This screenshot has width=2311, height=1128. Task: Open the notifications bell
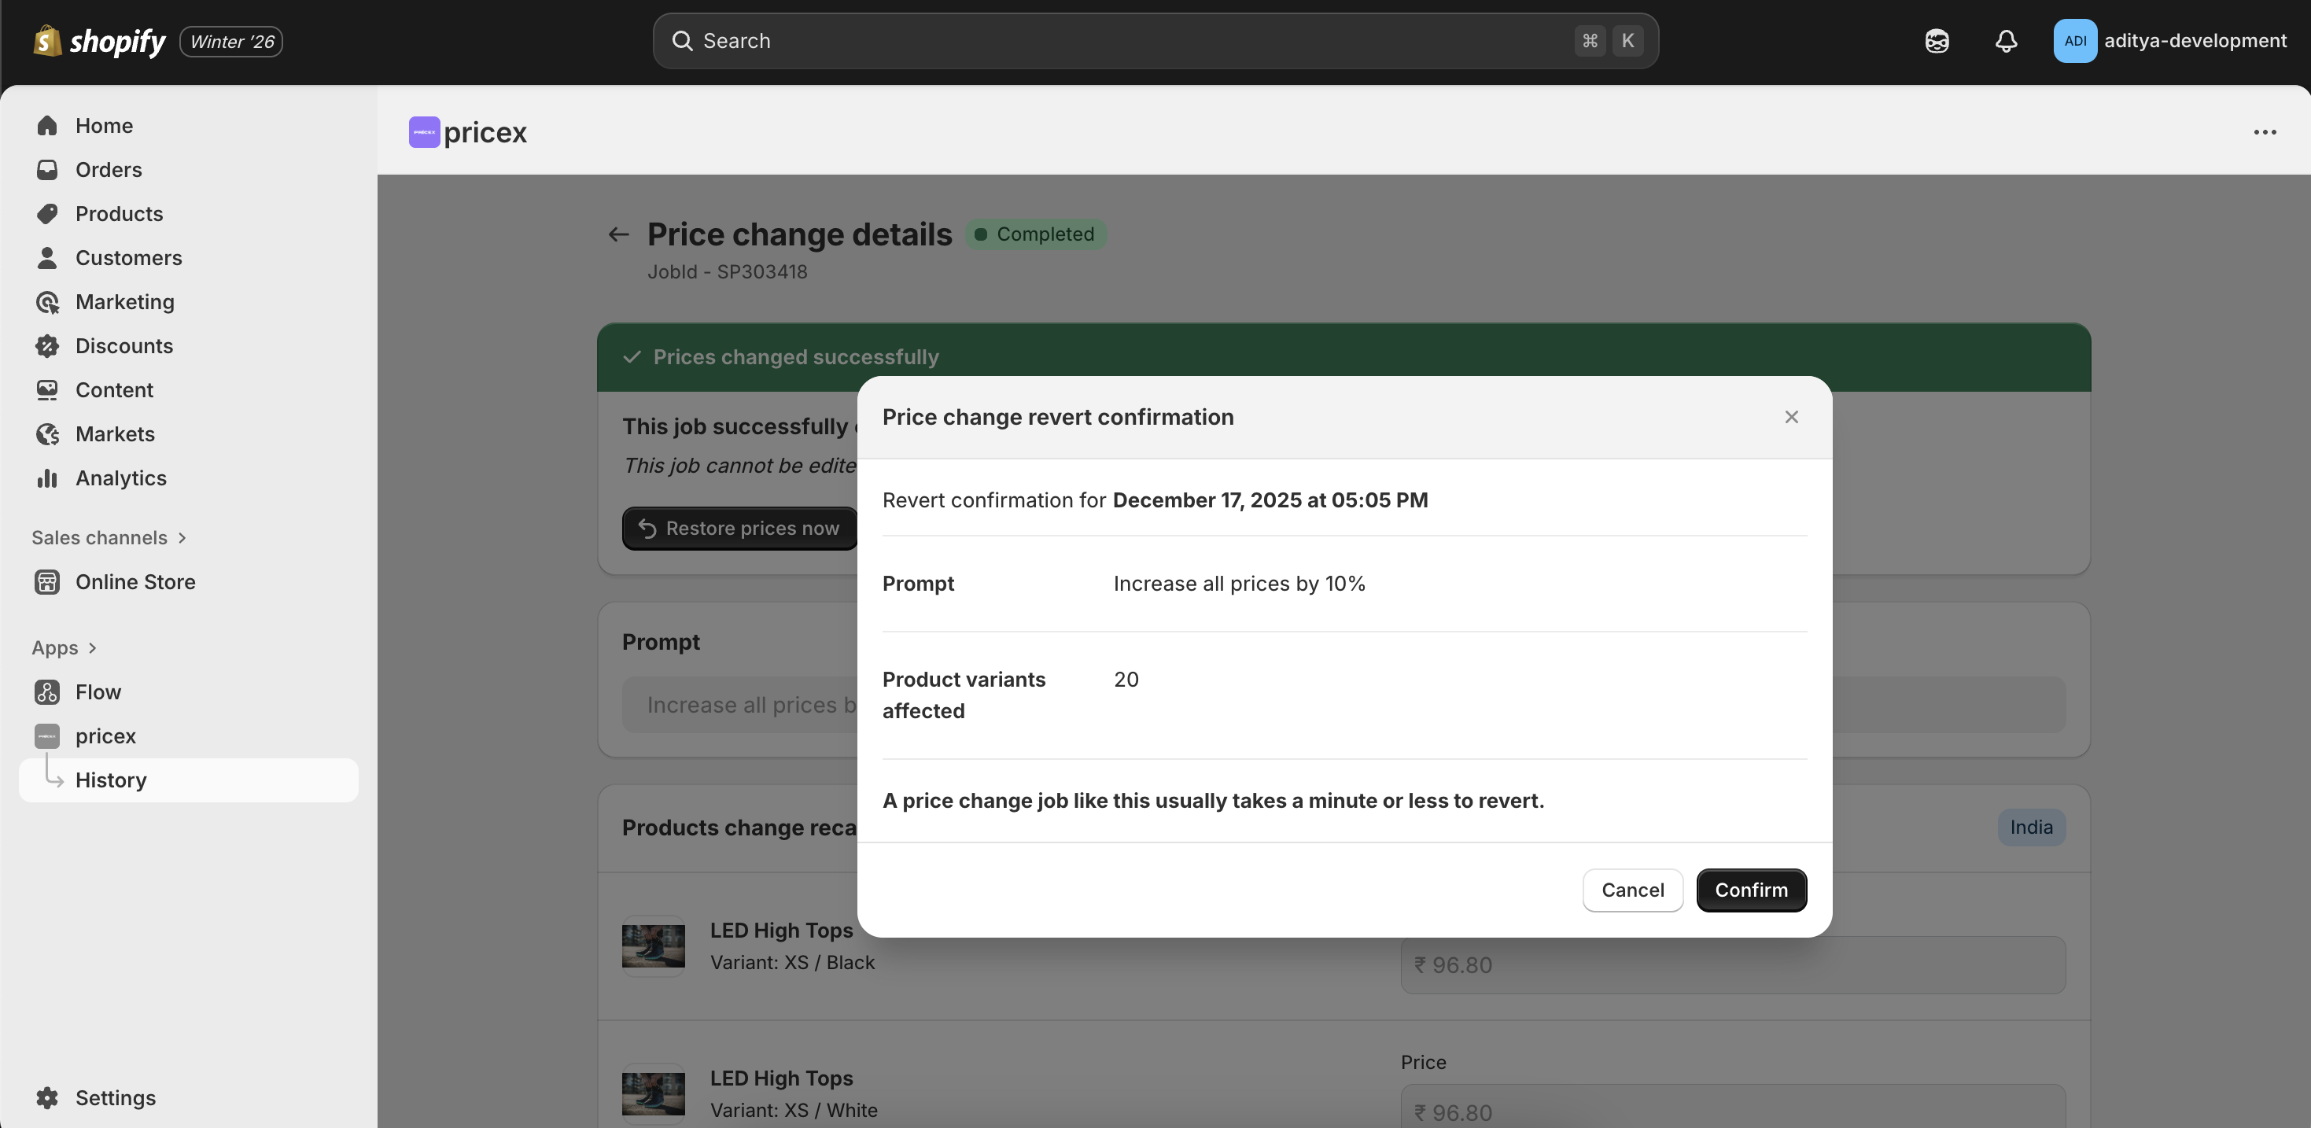click(2006, 40)
